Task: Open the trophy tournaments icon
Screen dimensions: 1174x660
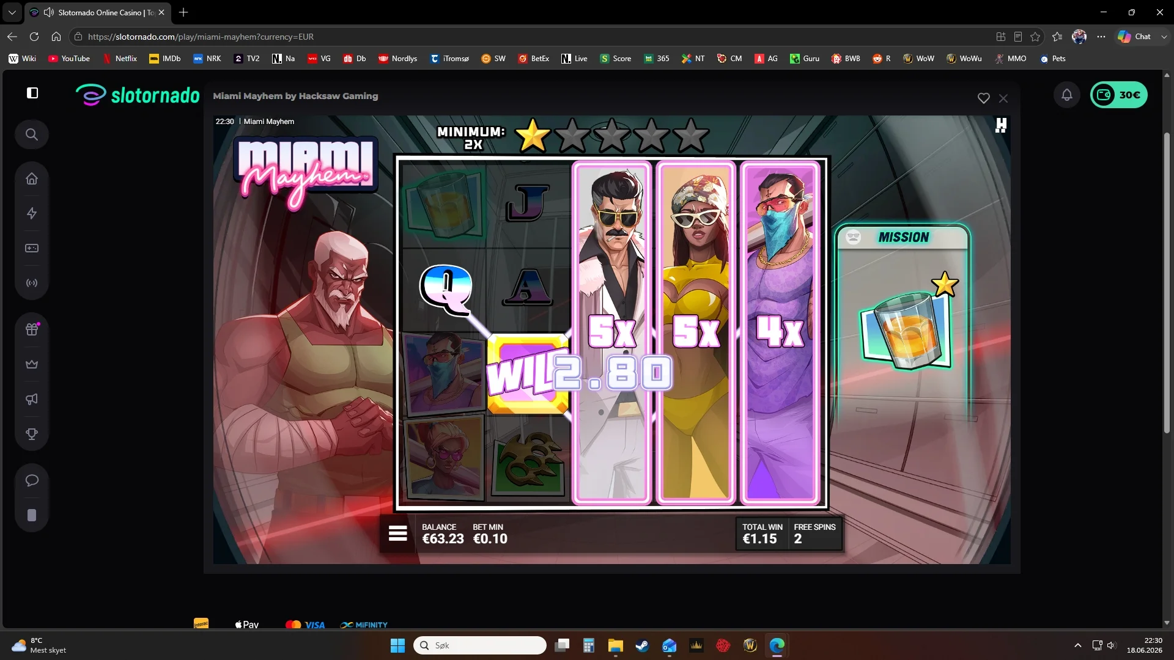Action: click(x=32, y=434)
